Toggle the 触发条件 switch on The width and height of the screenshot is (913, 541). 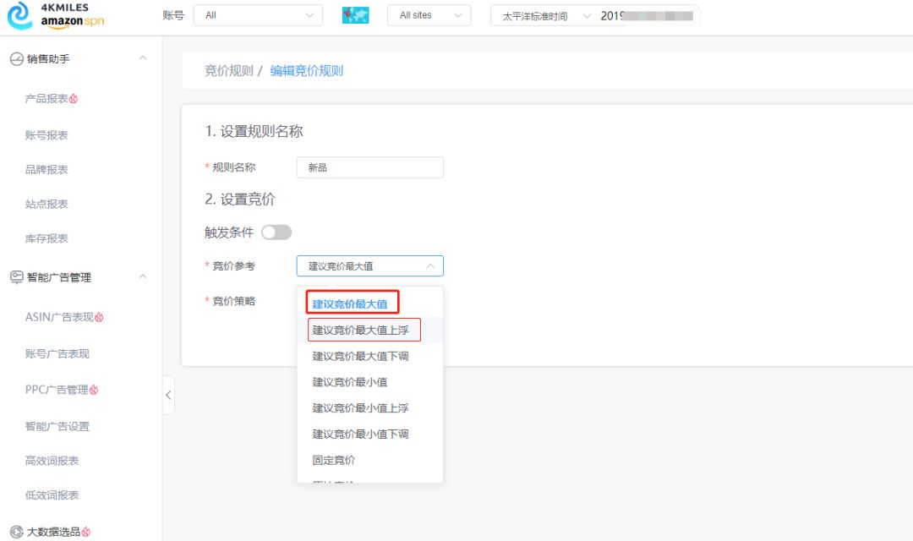(276, 232)
